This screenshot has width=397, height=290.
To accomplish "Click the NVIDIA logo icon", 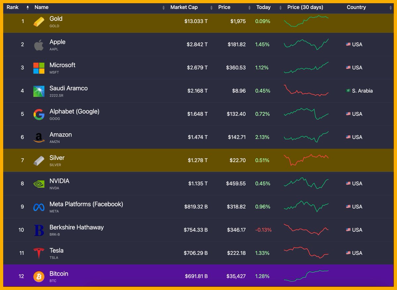I will pyautogui.click(x=39, y=184).
